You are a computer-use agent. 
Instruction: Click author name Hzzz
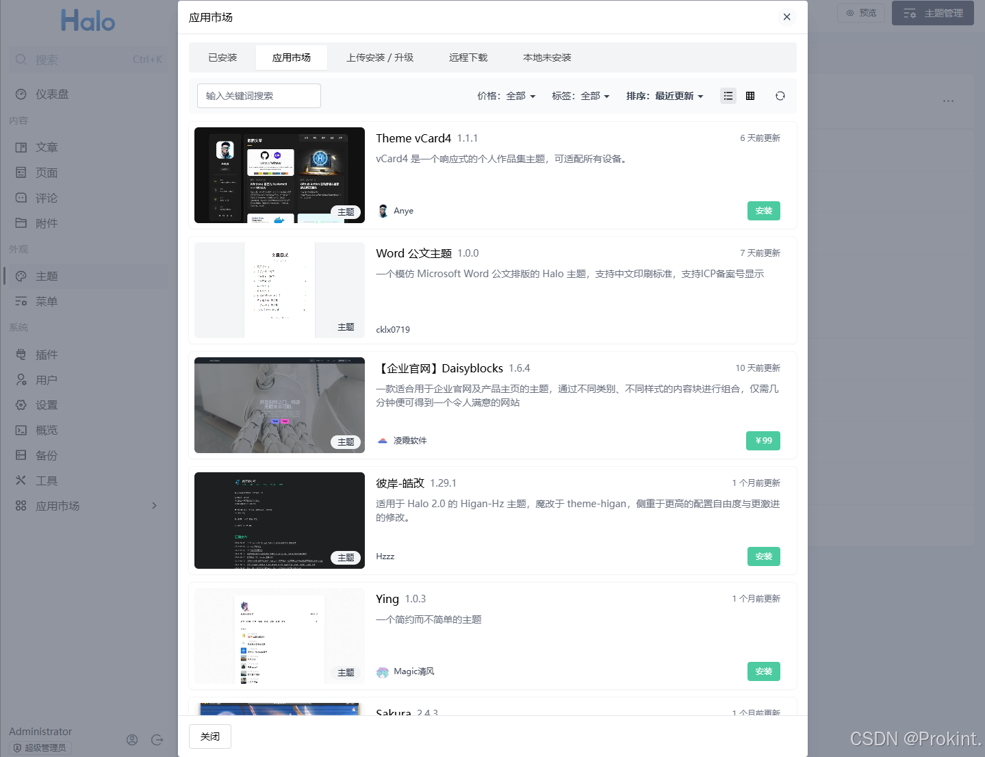(385, 556)
